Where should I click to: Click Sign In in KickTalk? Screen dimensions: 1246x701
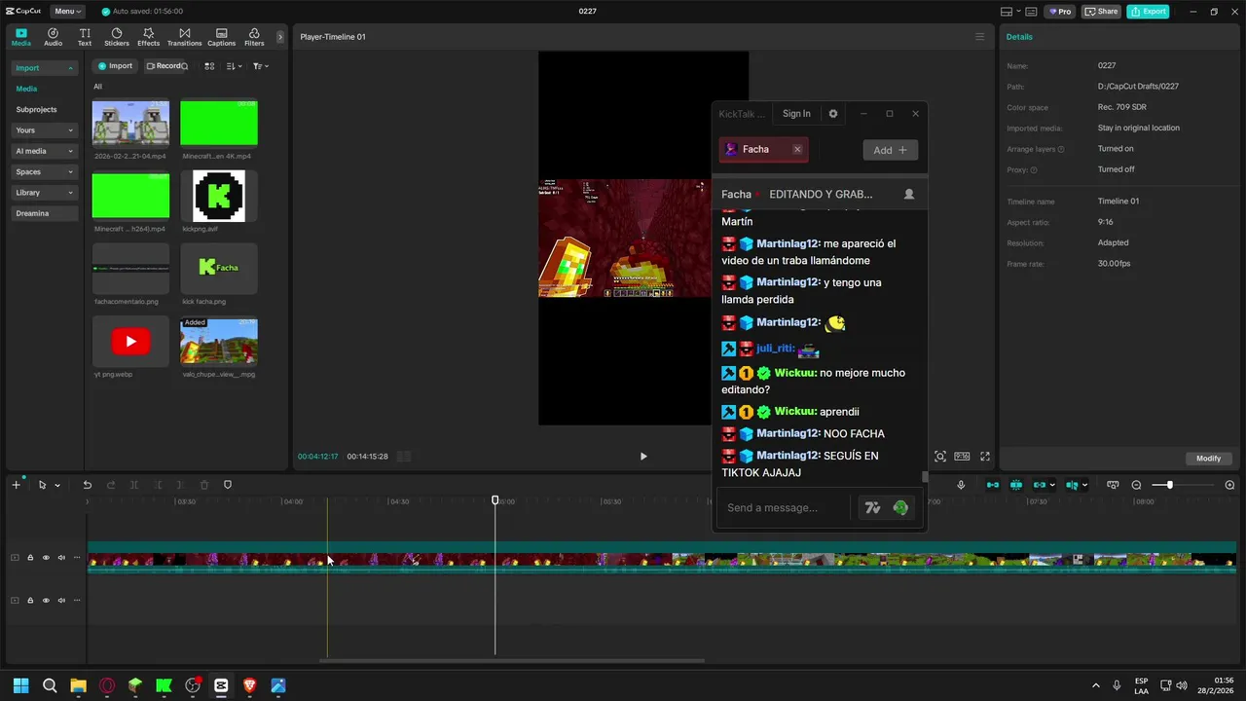point(796,114)
